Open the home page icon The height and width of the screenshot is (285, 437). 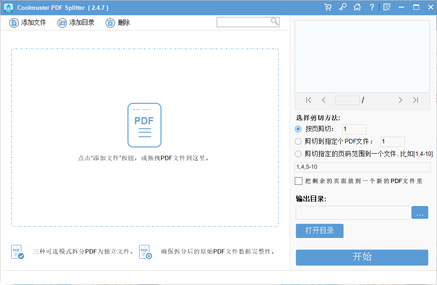[357, 7]
